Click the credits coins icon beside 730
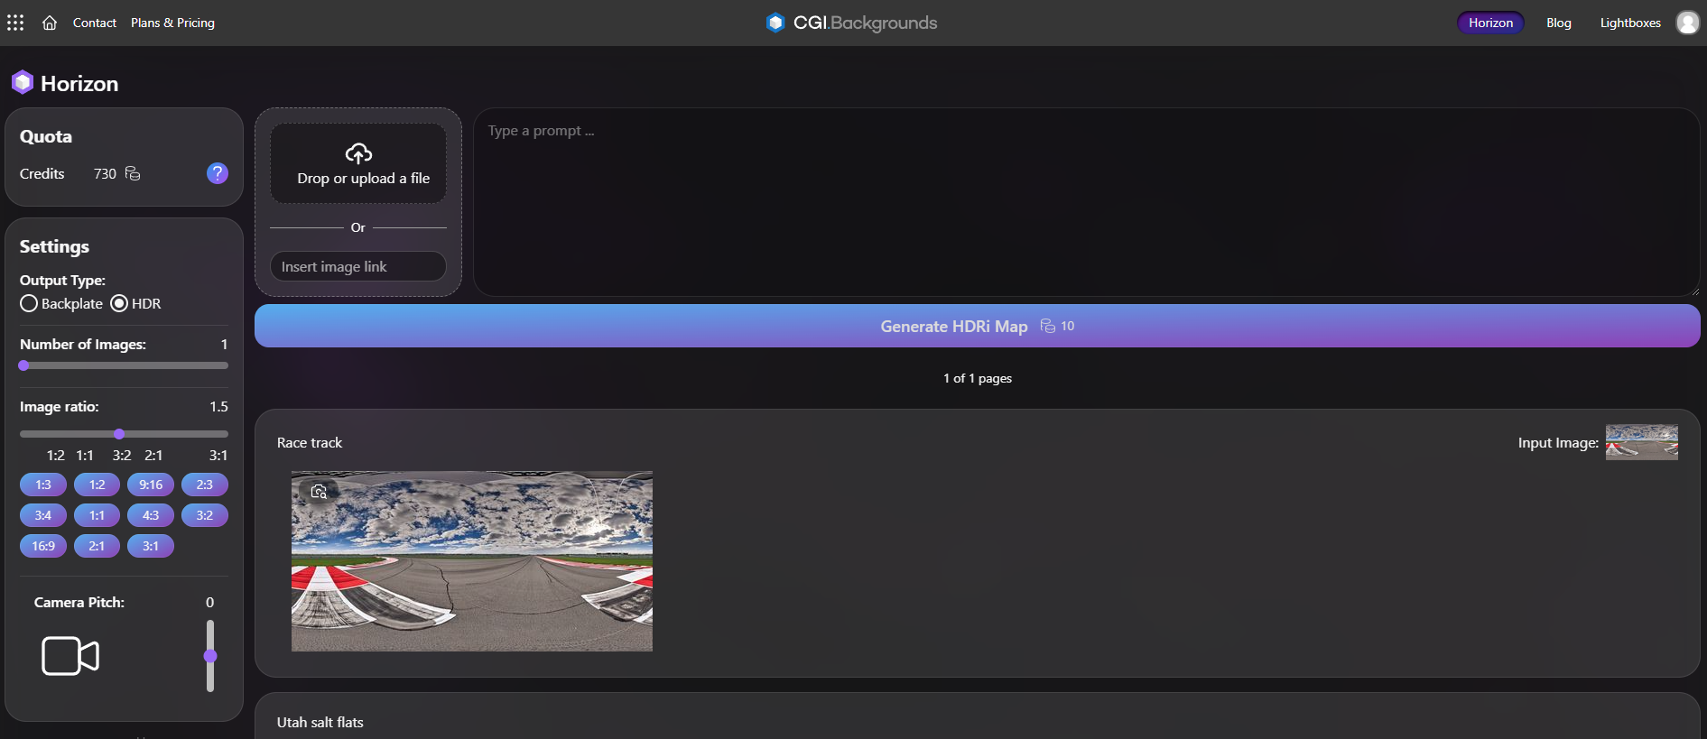Viewport: 1707px width, 739px height. [x=133, y=173]
